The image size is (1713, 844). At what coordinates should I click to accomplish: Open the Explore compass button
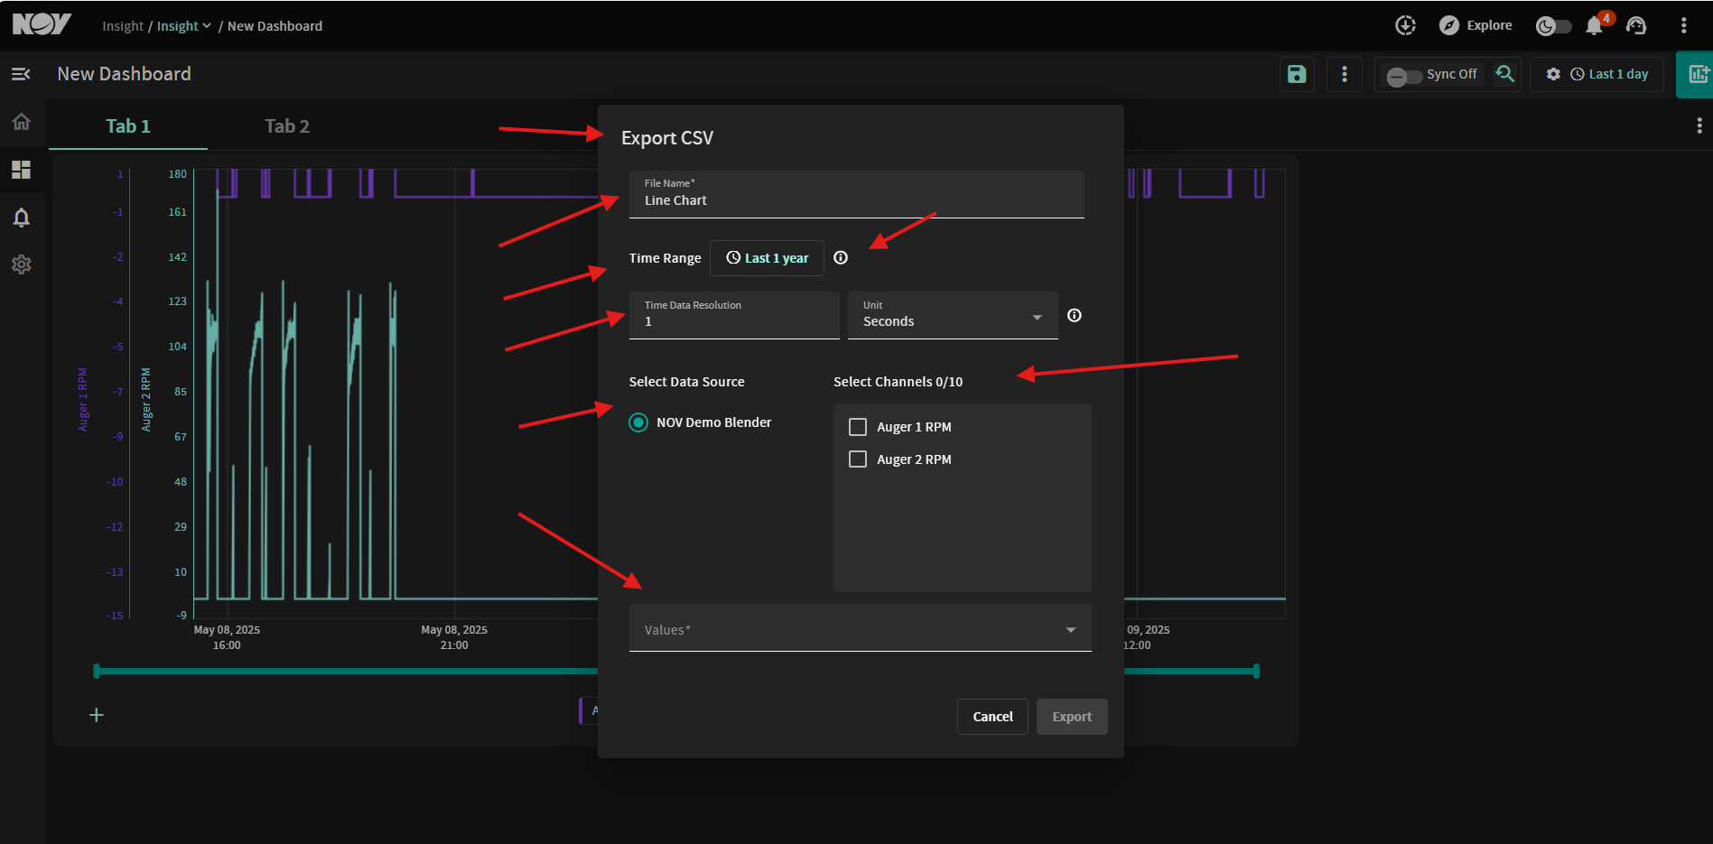(1476, 25)
